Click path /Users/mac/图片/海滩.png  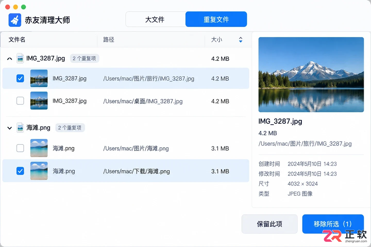(x=136, y=148)
